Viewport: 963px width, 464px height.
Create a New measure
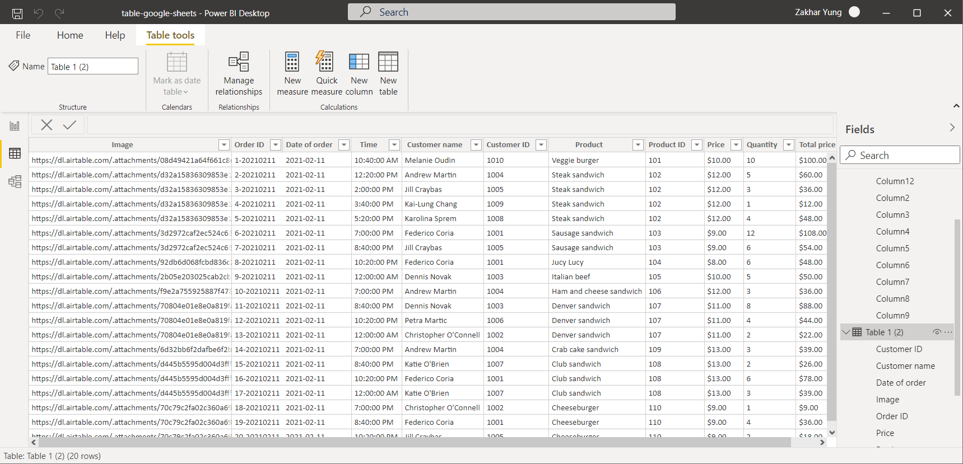(x=292, y=74)
